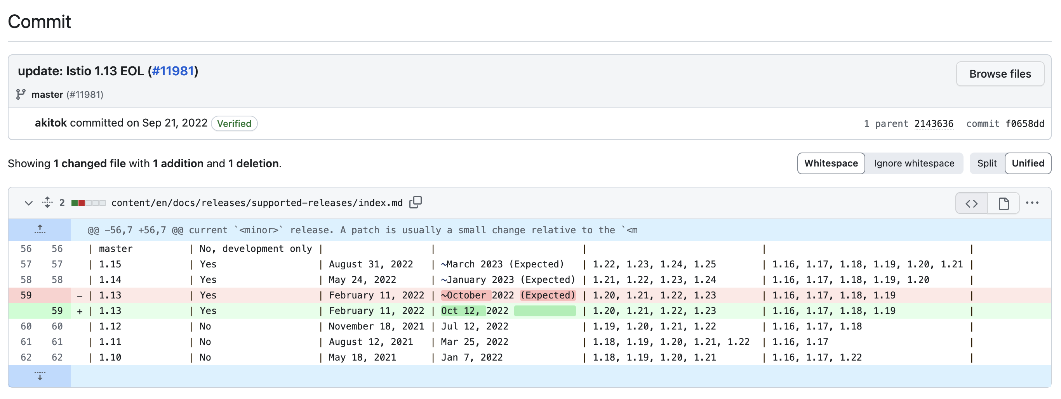Click removed text '~October 2022 (Expected)'
This screenshot has width=1061, height=399.
[508, 295]
